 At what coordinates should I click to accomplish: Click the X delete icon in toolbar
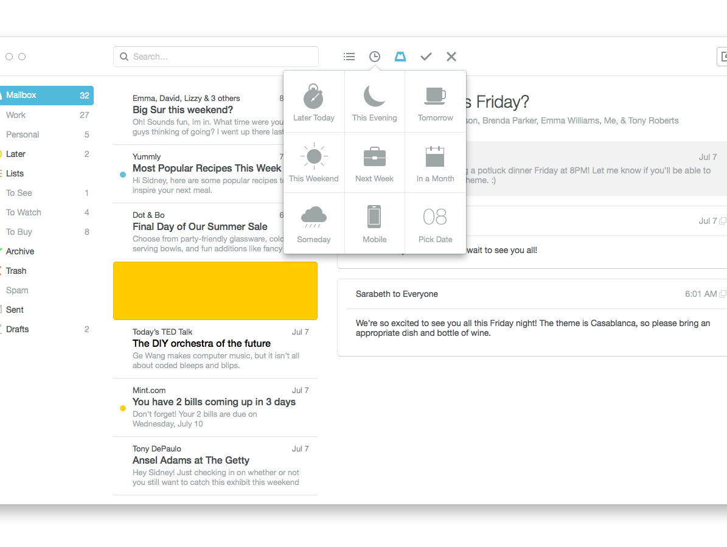click(451, 56)
